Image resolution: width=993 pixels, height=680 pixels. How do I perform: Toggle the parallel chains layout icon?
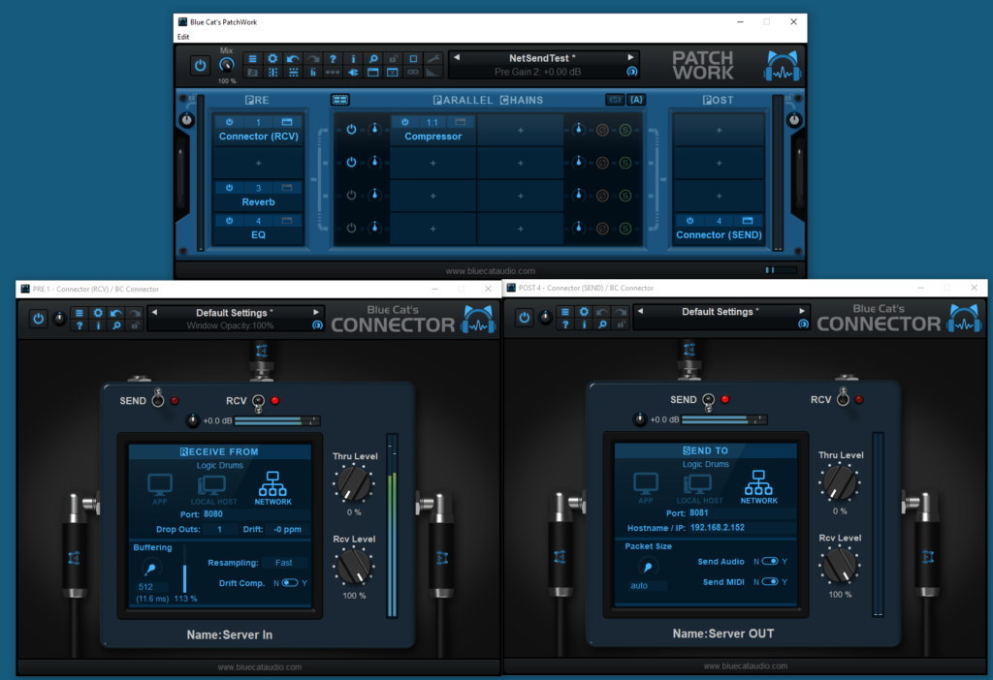click(340, 100)
